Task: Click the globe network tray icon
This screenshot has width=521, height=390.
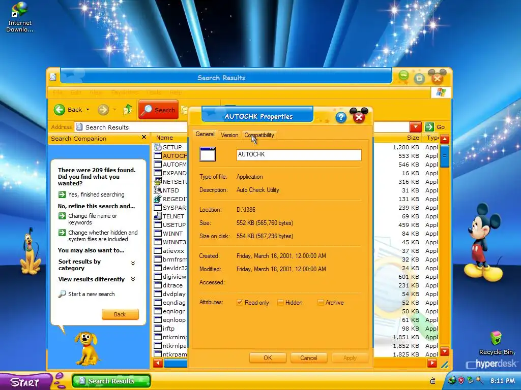Action: pyautogui.click(x=452, y=380)
